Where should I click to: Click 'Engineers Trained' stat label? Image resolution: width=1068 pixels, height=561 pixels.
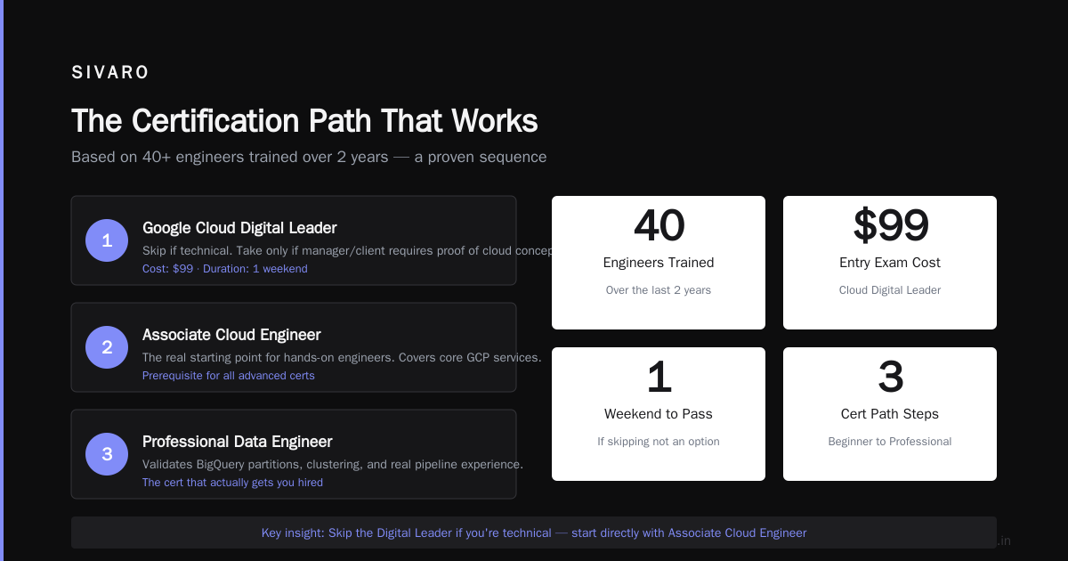click(x=659, y=263)
